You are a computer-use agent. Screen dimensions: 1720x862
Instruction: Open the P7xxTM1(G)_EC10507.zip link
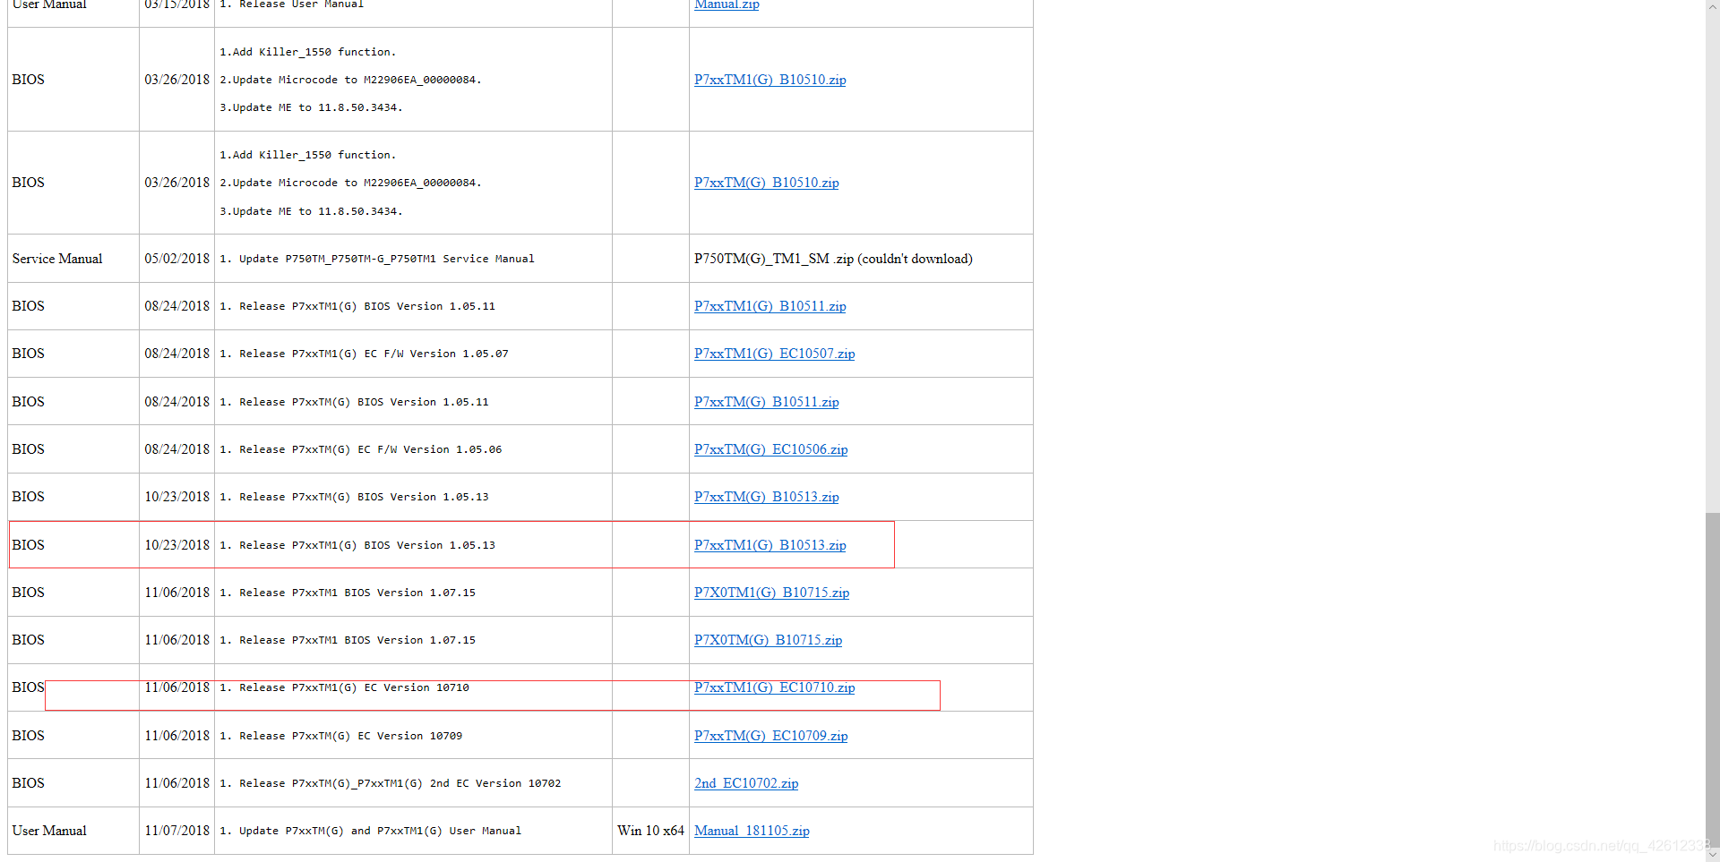tap(774, 354)
